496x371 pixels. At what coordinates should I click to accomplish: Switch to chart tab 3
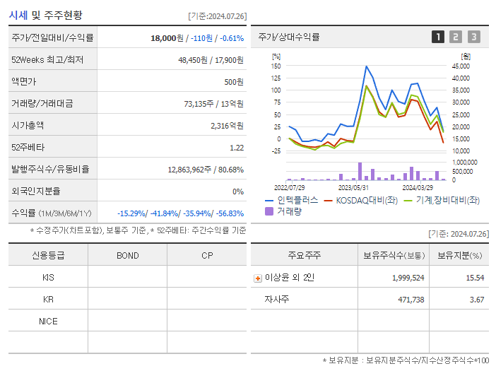point(474,37)
